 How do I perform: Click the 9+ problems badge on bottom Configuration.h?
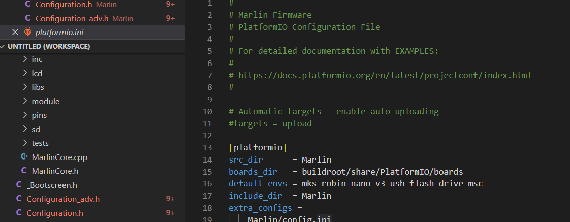(x=170, y=213)
